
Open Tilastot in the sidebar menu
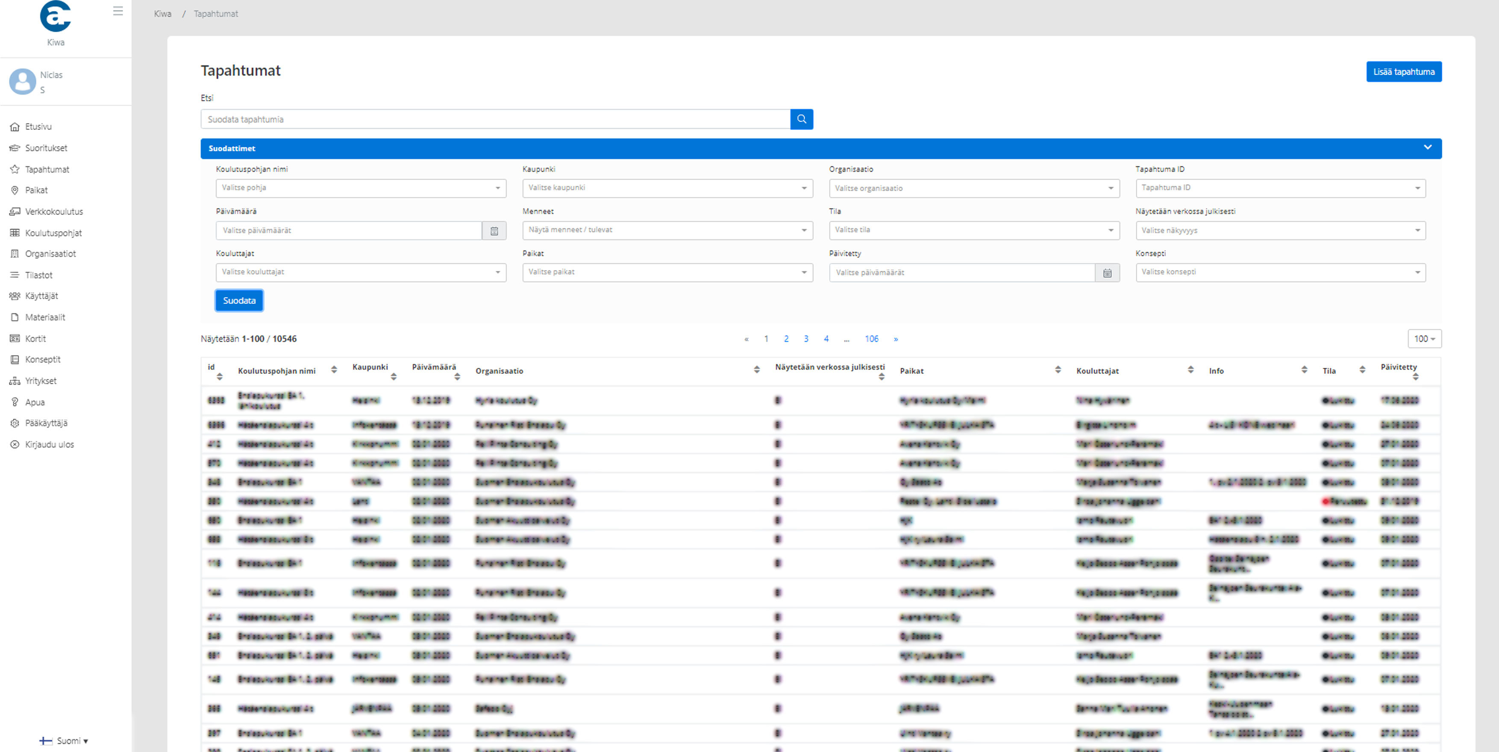click(x=38, y=275)
